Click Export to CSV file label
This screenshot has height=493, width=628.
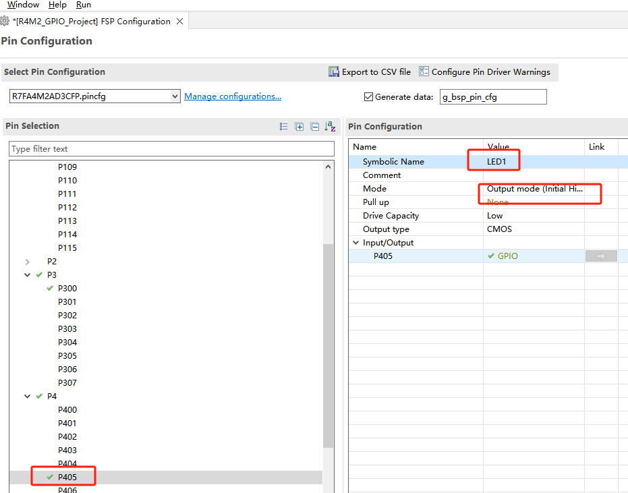tap(376, 72)
